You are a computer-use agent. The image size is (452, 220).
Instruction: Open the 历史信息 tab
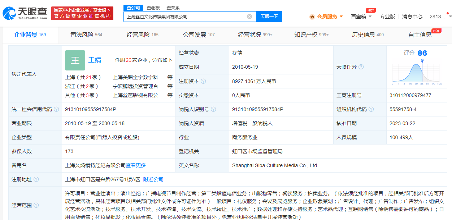click(368, 35)
